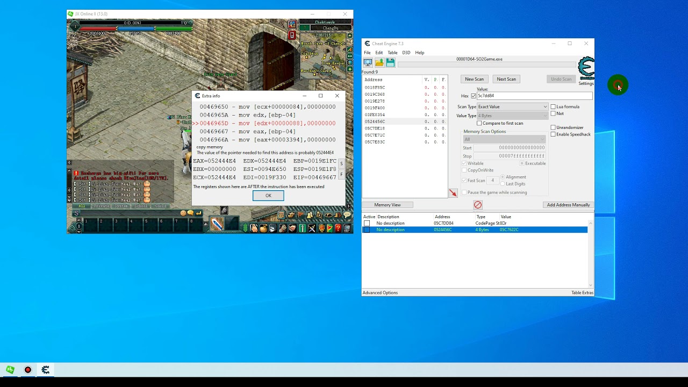This screenshot has height=387, width=688.
Task: Click the handshake trade icon in game bar
Action: click(292, 228)
